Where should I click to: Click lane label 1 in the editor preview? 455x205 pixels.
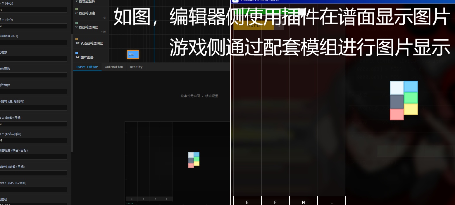[143, 199]
